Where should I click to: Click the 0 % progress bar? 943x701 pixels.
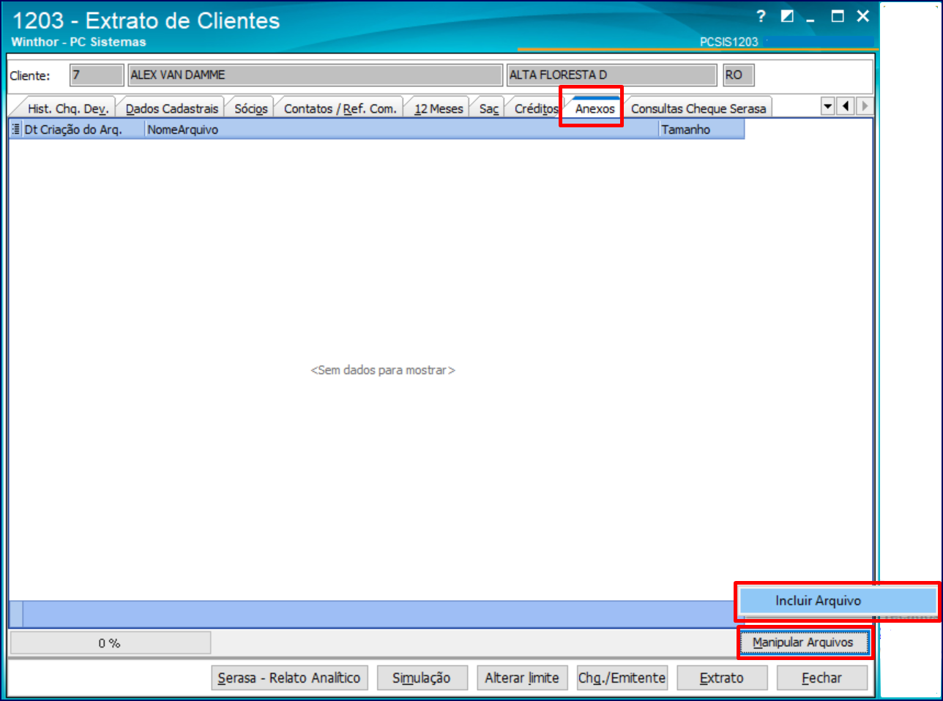pyautogui.click(x=110, y=643)
